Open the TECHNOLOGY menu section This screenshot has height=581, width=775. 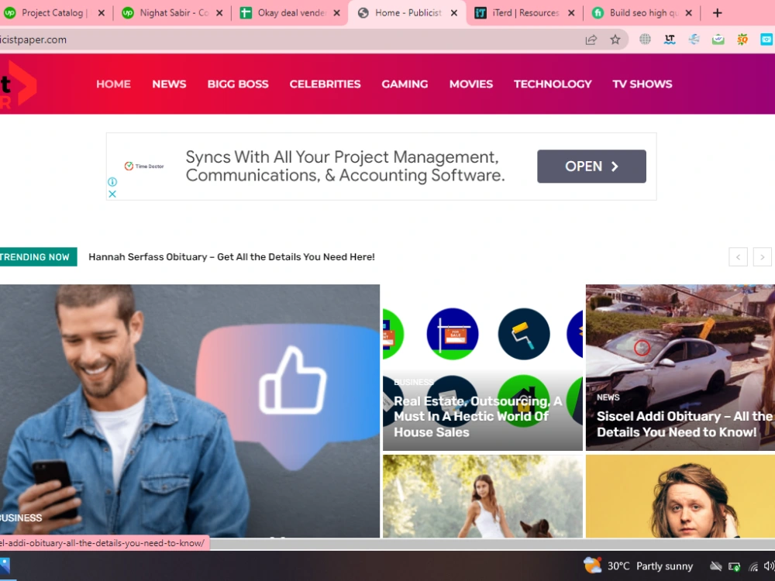553,84
